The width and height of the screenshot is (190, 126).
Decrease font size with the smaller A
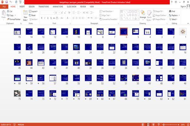pos(65,13)
